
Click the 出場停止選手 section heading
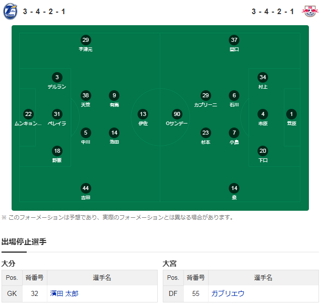point(24,241)
